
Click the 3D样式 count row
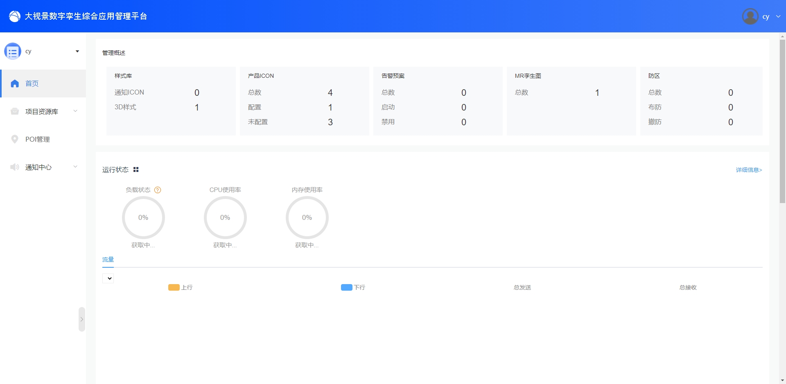tap(171, 107)
